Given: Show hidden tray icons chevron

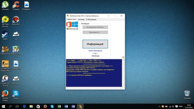Looking at the screenshot, I should 159,106.
